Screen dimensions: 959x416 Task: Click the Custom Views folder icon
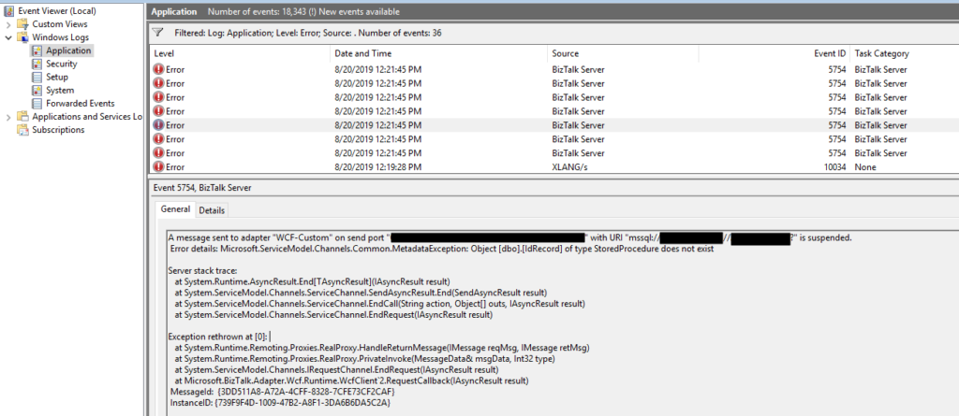click(23, 23)
